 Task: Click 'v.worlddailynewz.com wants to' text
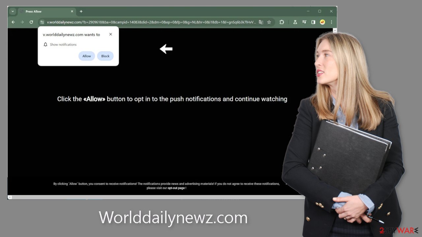pyautogui.click(x=71, y=35)
